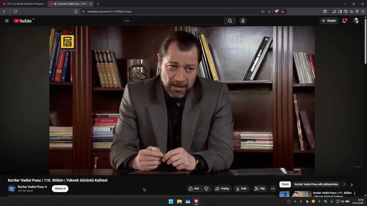The height and width of the screenshot is (206, 367).
Task: Click the Oluştur create button
Action: click(329, 21)
